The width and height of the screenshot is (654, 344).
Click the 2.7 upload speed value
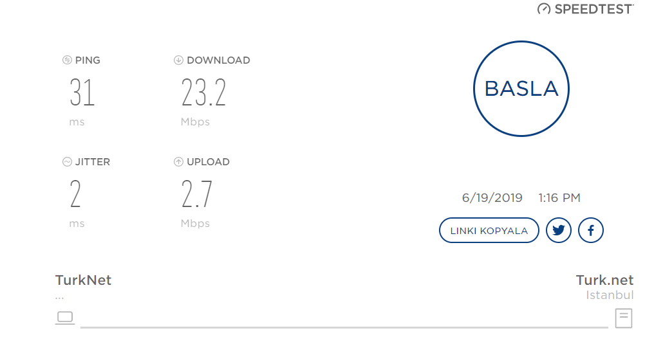[x=197, y=194]
